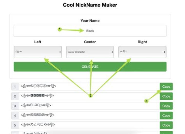Click the Left dropdown stepper arrows
185x134 pixels.
pos(60,52)
